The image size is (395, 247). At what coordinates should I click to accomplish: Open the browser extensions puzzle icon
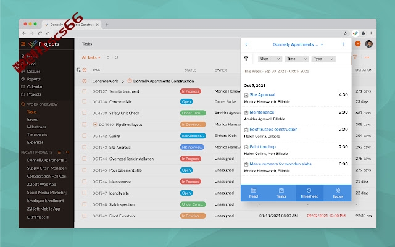point(364,33)
